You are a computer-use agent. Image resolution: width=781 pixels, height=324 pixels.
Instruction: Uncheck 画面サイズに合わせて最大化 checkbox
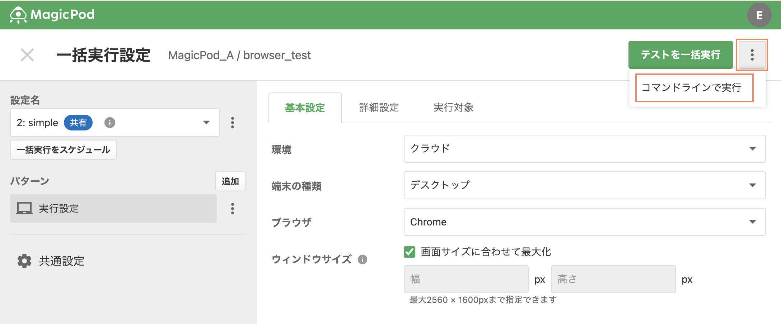(410, 252)
